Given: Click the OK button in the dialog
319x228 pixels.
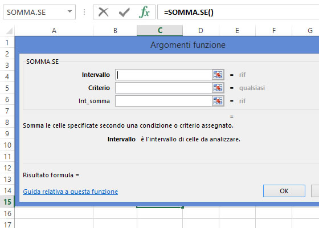Looking at the screenshot, I should (x=284, y=191).
